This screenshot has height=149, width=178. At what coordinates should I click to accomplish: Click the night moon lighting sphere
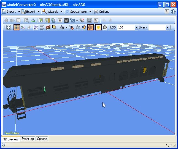[x=105, y=28]
